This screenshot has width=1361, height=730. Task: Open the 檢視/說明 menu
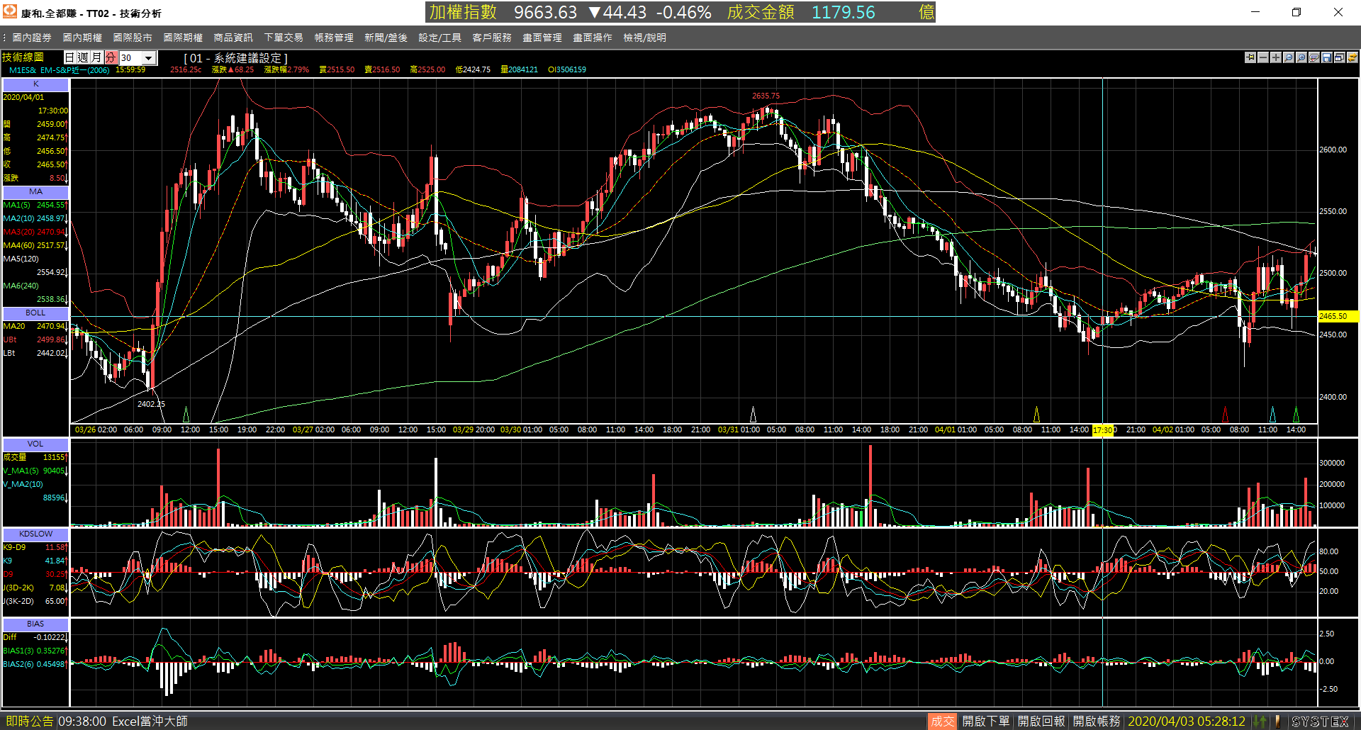click(644, 38)
